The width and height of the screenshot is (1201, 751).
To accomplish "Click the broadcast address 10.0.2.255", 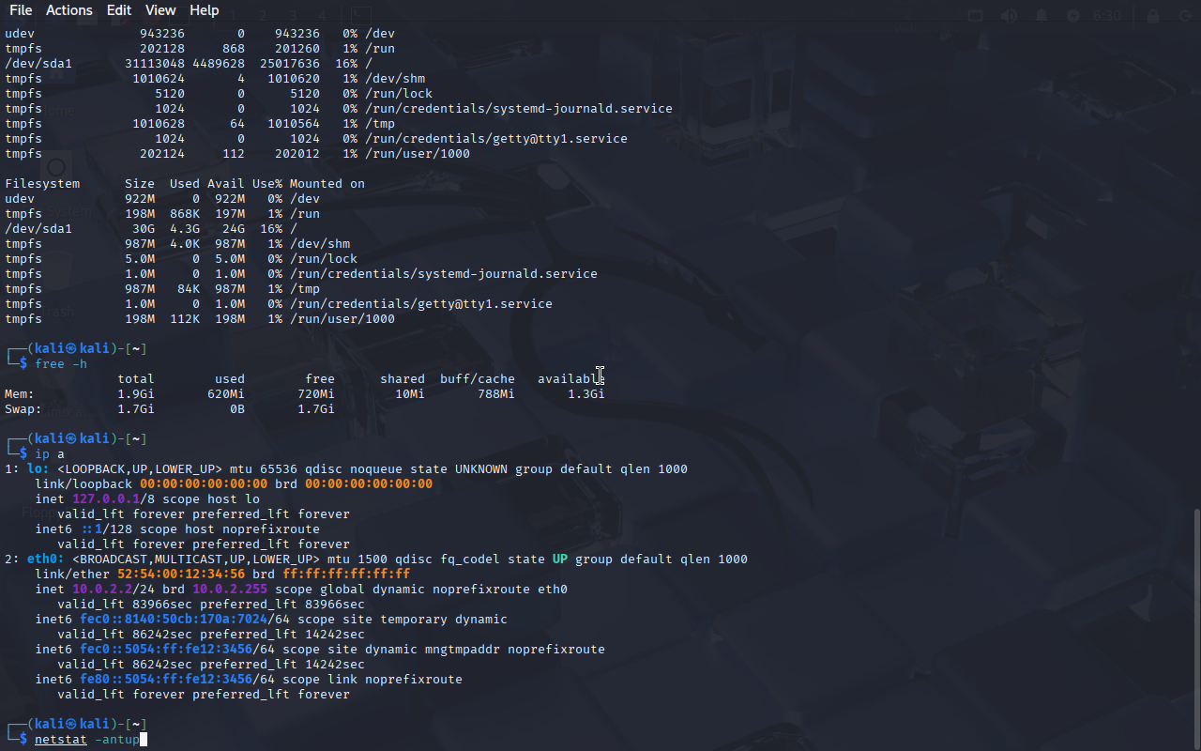I will pyautogui.click(x=230, y=590).
